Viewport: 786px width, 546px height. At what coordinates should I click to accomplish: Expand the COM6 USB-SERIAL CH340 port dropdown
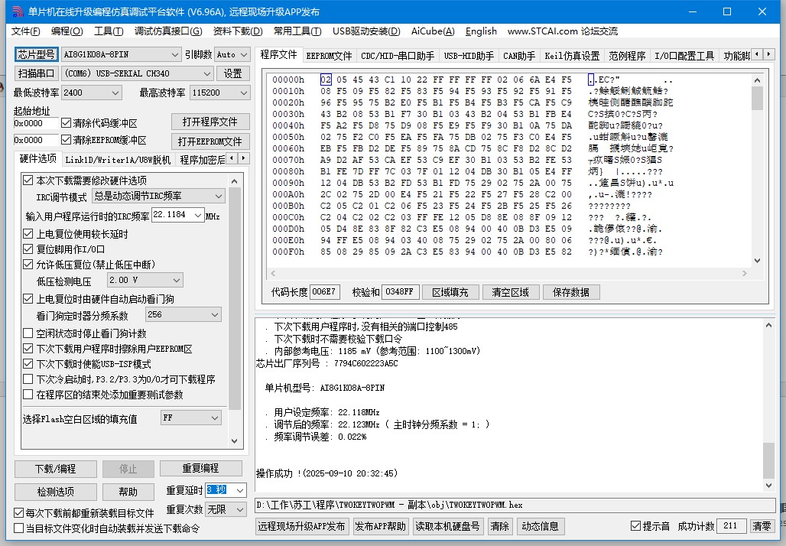(x=206, y=73)
